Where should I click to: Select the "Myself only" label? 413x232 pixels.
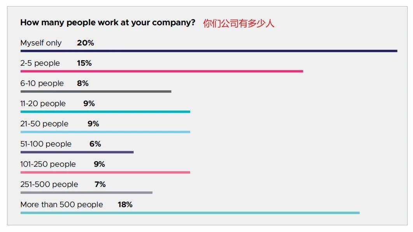point(41,43)
